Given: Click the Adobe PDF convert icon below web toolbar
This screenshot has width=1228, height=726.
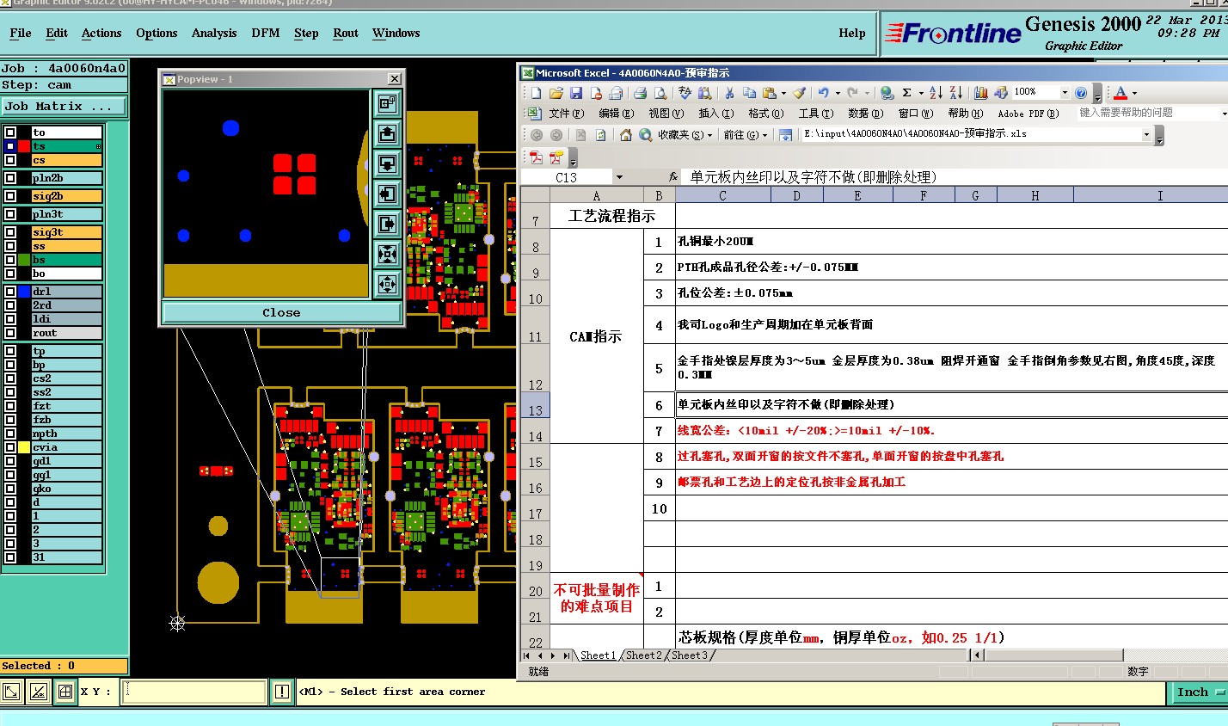Looking at the screenshot, I should pos(536,157).
